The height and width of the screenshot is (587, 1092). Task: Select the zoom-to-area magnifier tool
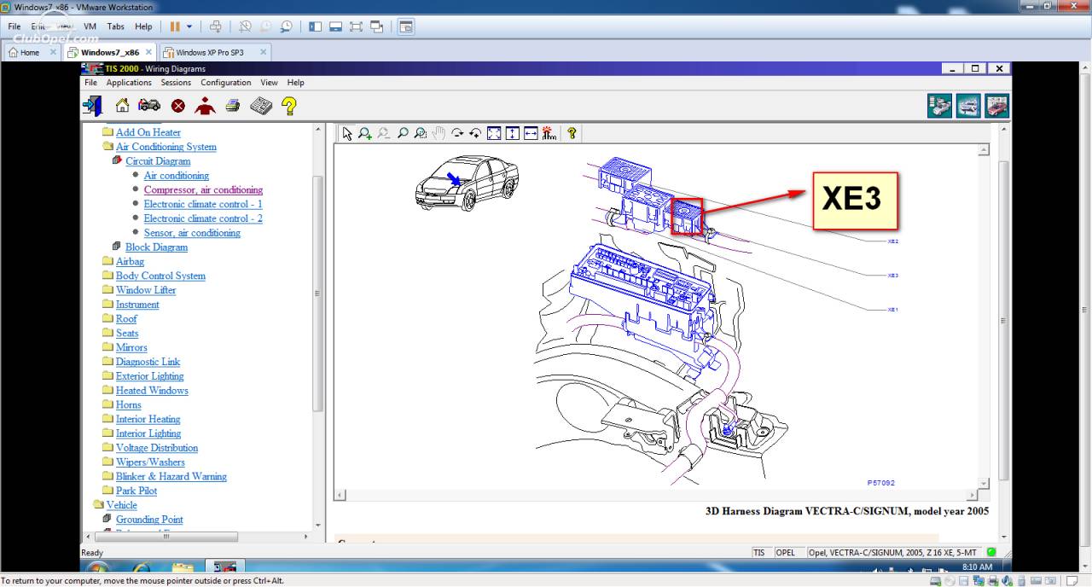coord(421,133)
